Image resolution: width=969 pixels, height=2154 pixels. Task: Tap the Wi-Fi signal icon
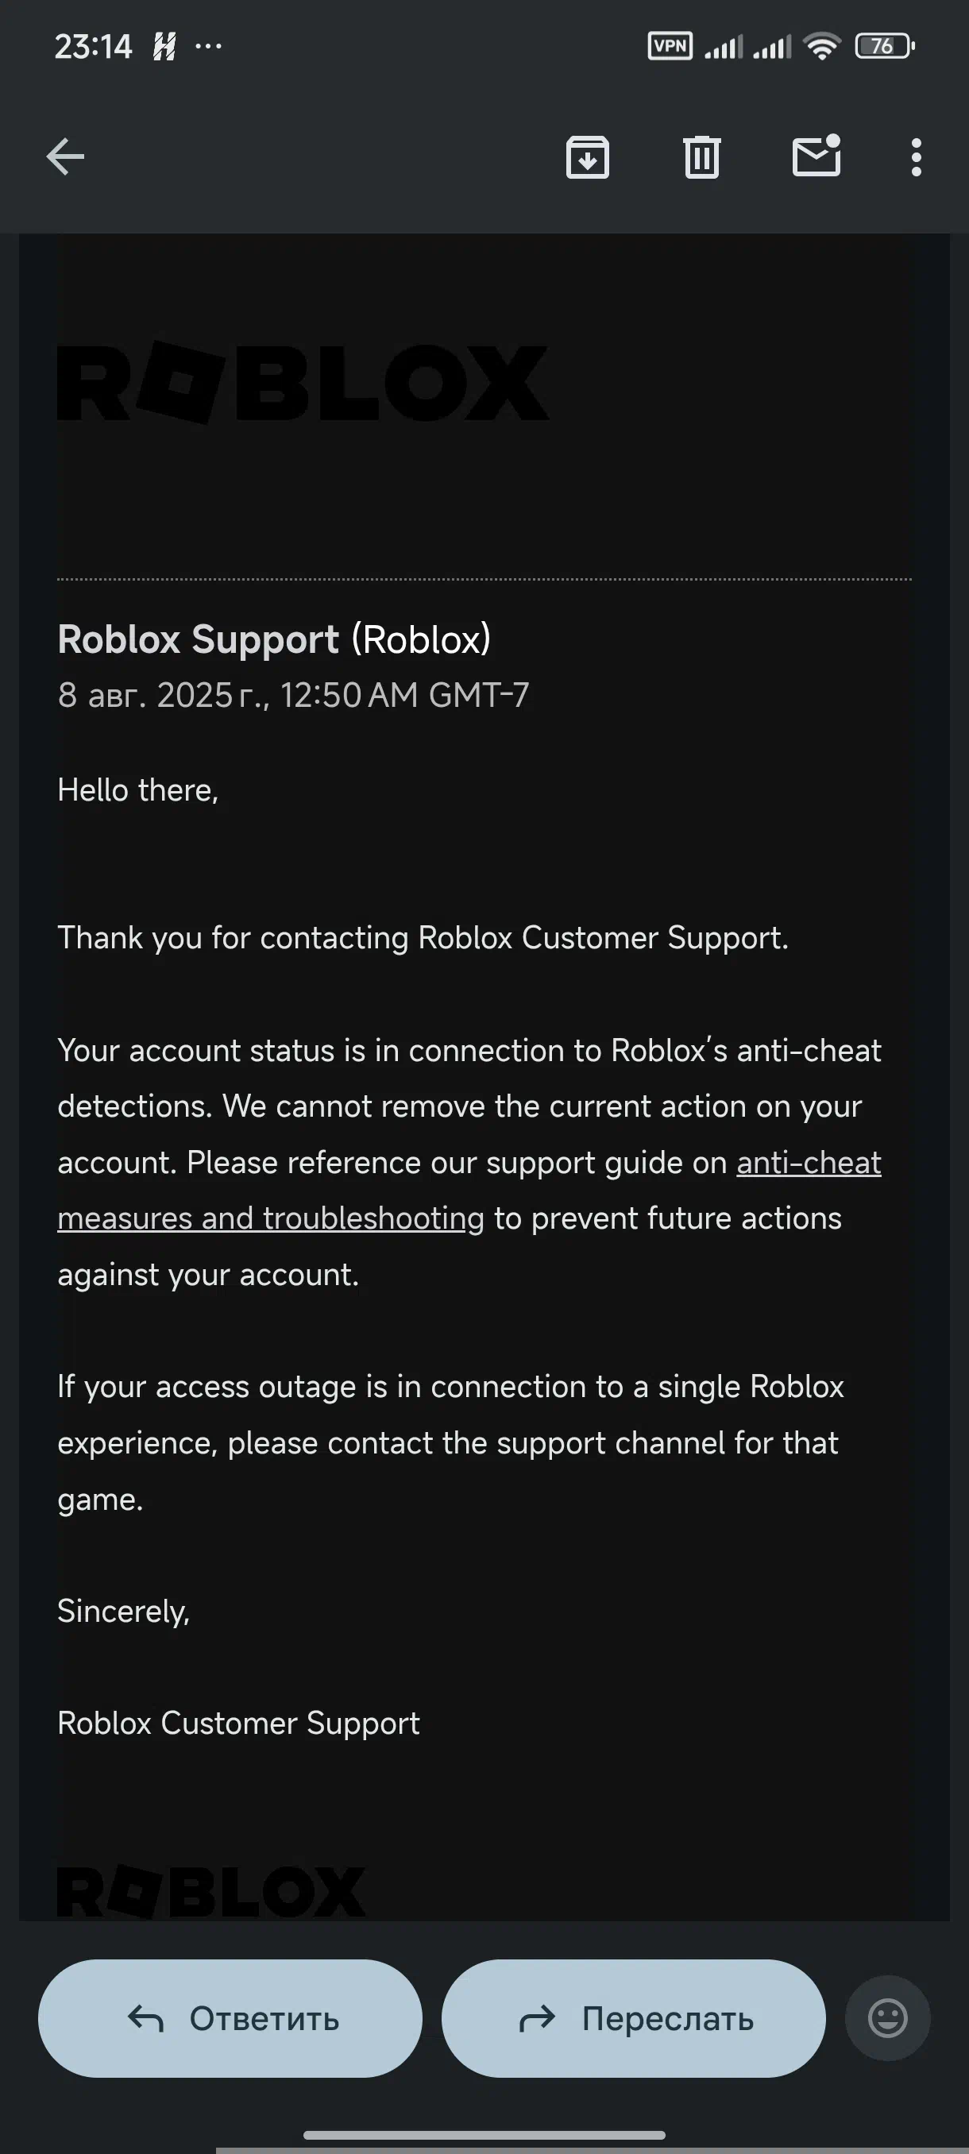822,46
